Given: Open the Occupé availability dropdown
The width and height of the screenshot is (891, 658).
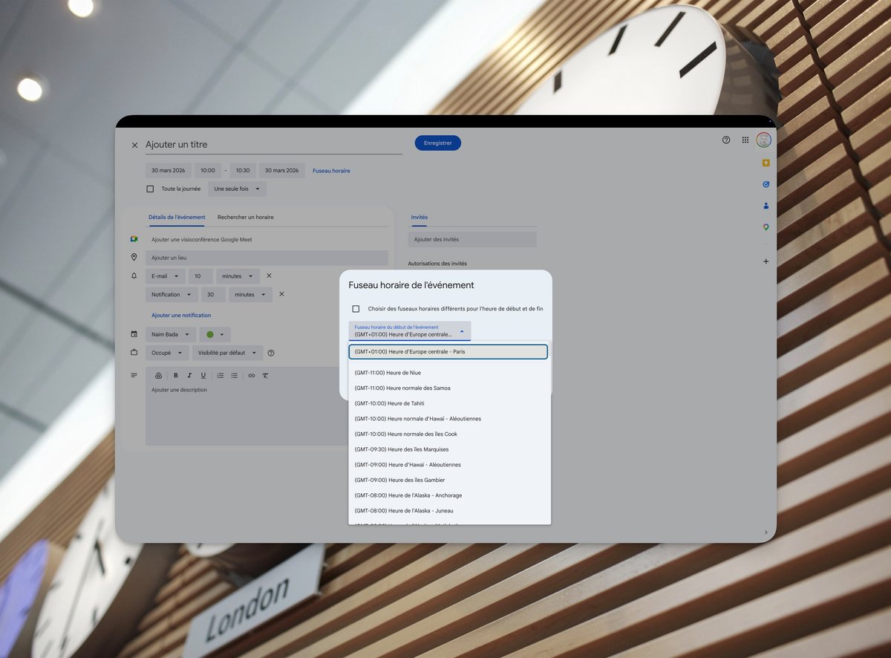Looking at the screenshot, I should click(x=166, y=353).
